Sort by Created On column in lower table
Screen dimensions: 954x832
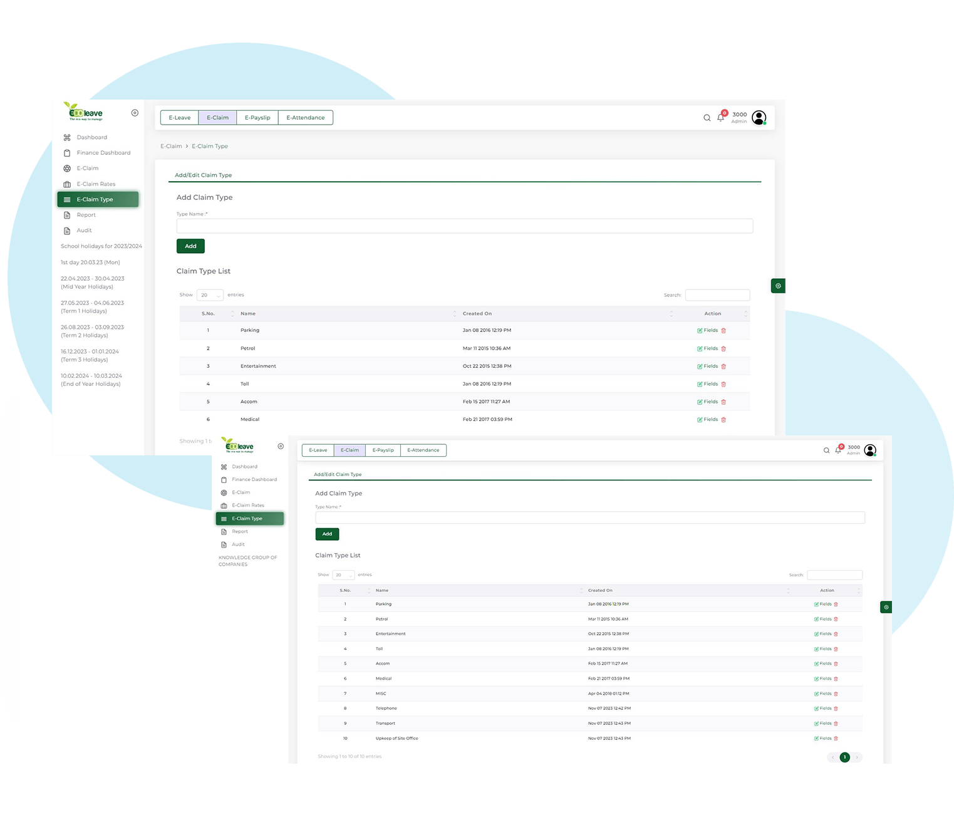pyautogui.click(x=688, y=591)
